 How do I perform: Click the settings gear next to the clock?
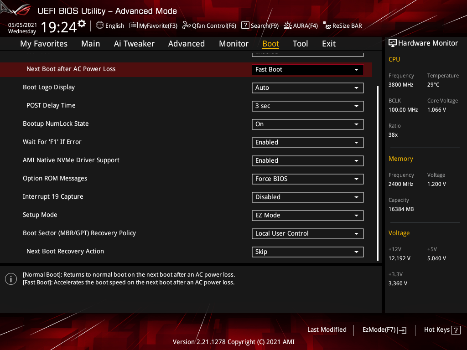(x=82, y=24)
